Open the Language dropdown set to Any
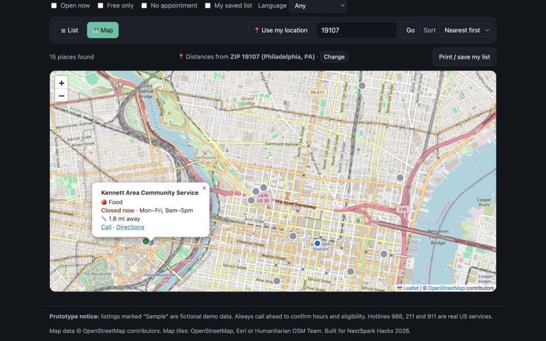The image size is (546, 341). click(x=318, y=5)
